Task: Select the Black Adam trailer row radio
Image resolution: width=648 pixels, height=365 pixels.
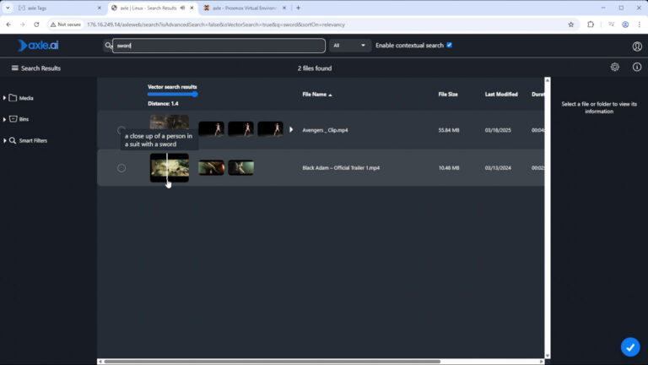Action: point(121,168)
